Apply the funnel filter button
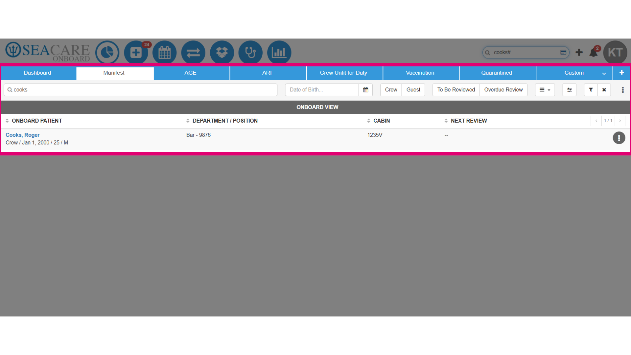Viewport: 631px width, 355px height. pos(591,90)
